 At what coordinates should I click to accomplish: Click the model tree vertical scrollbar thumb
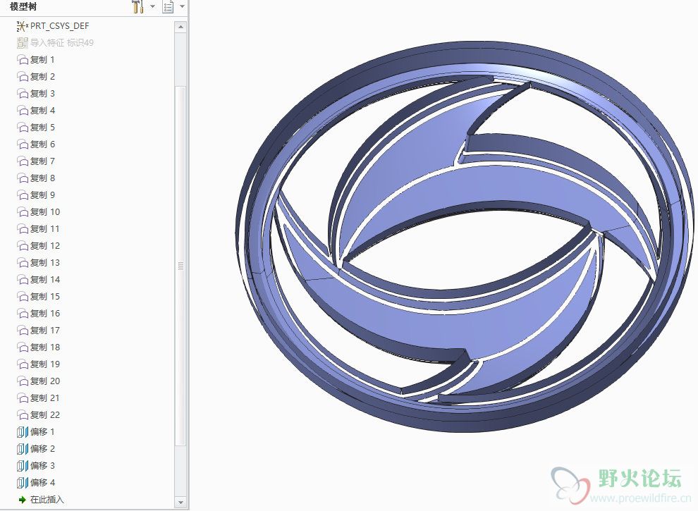[x=180, y=265]
